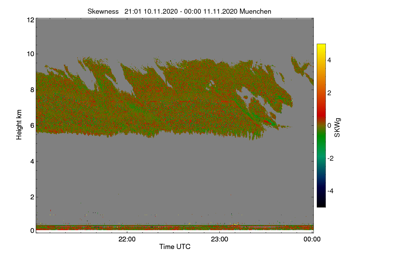The width and height of the screenshot is (412, 274).
Task: Click the '22:00' time tick label
Action: (x=127, y=239)
